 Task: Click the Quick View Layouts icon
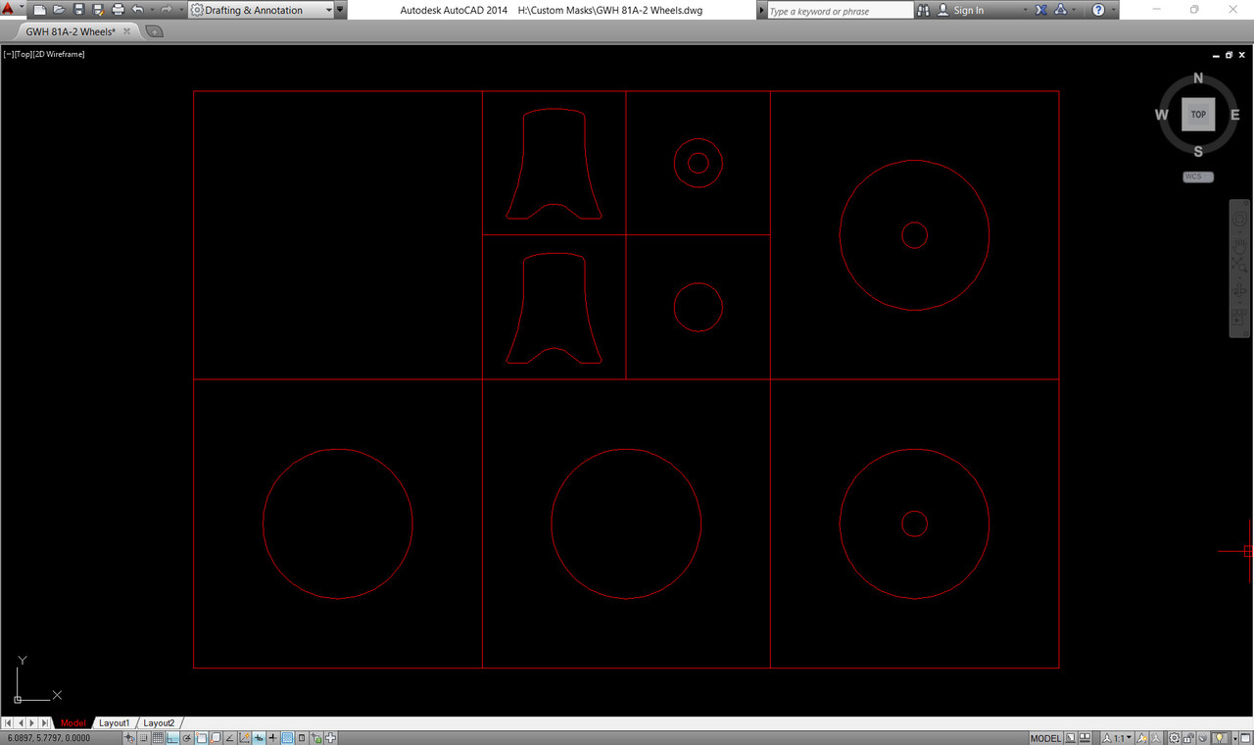click(x=1071, y=738)
